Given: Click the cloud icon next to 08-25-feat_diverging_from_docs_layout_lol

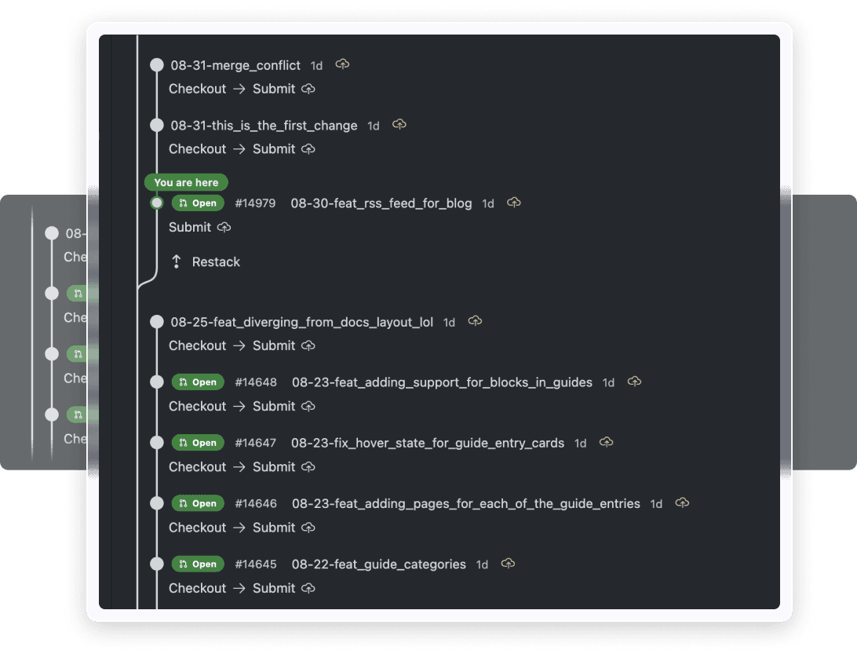Looking at the screenshot, I should 475,321.
